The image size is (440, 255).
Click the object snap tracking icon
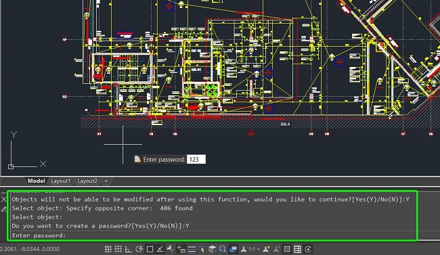(x=160, y=249)
